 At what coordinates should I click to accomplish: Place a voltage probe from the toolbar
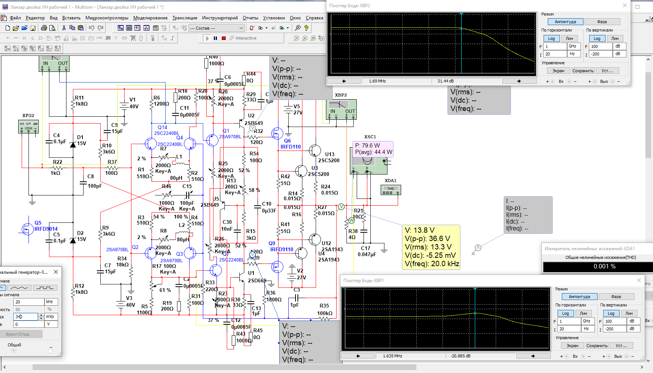[x=296, y=38]
